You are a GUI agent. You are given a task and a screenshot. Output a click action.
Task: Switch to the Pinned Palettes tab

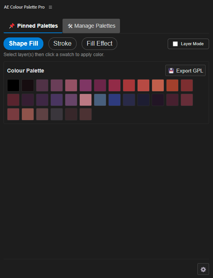pyautogui.click(x=33, y=26)
